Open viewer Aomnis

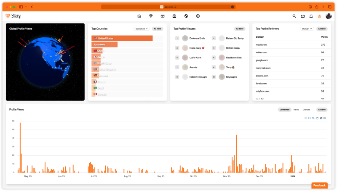click(193, 67)
